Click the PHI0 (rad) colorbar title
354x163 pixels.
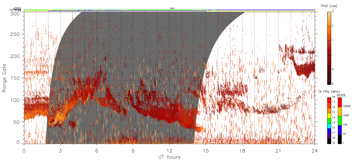329,6
